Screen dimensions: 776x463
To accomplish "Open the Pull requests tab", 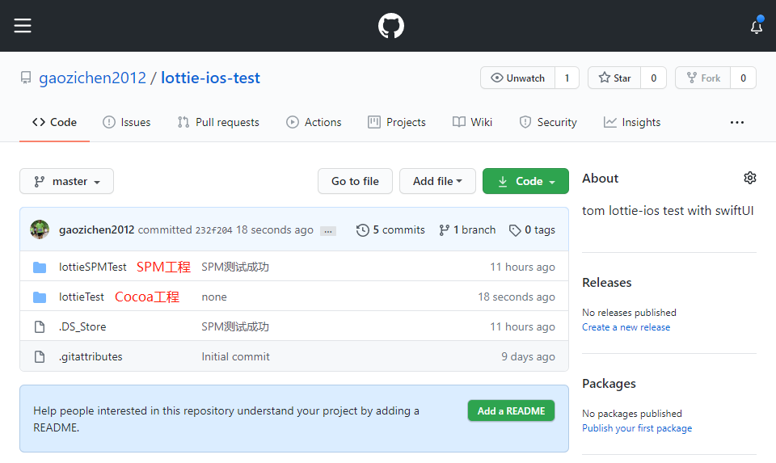I will click(x=218, y=122).
